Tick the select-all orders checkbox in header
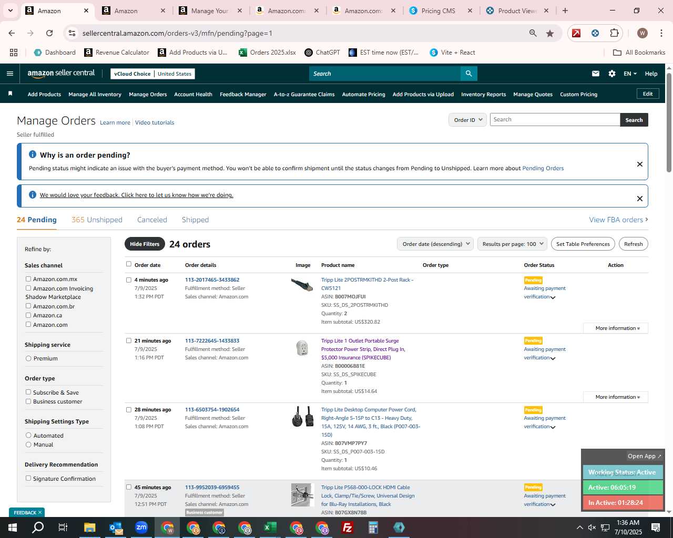This screenshot has height=538, width=673. tap(128, 264)
